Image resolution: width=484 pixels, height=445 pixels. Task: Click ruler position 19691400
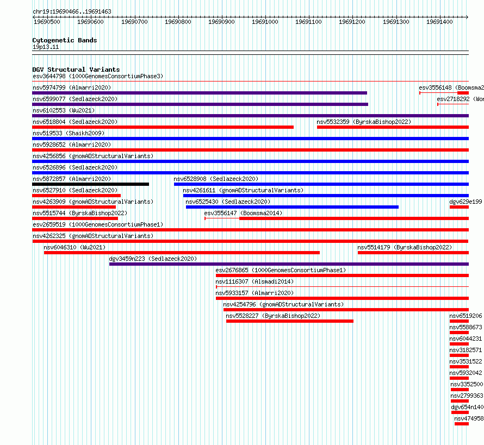tap(439, 22)
